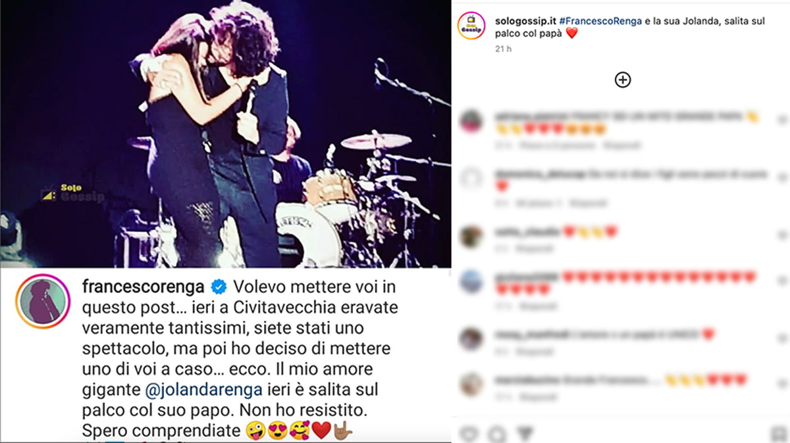This screenshot has width=790, height=443.
Task: Like the post with the heart icon
Action: 469,434
